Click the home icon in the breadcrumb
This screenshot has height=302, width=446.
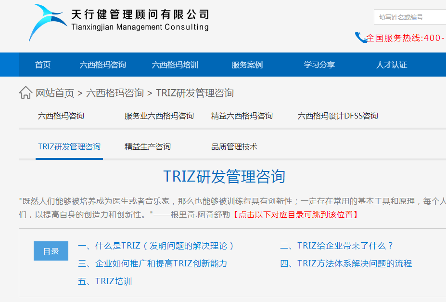[x=25, y=92]
